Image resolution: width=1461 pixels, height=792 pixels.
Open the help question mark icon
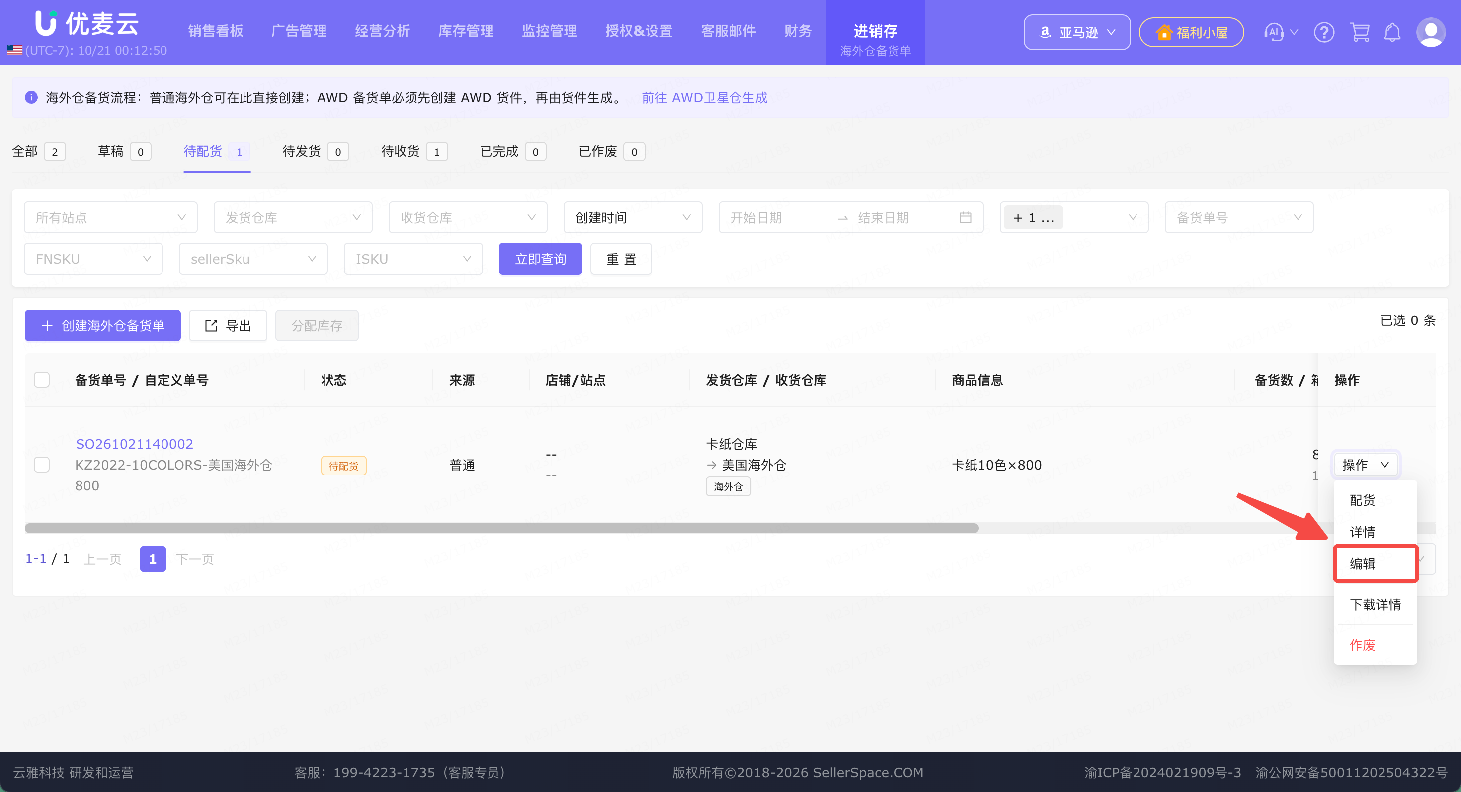[x=1324, y=32]
